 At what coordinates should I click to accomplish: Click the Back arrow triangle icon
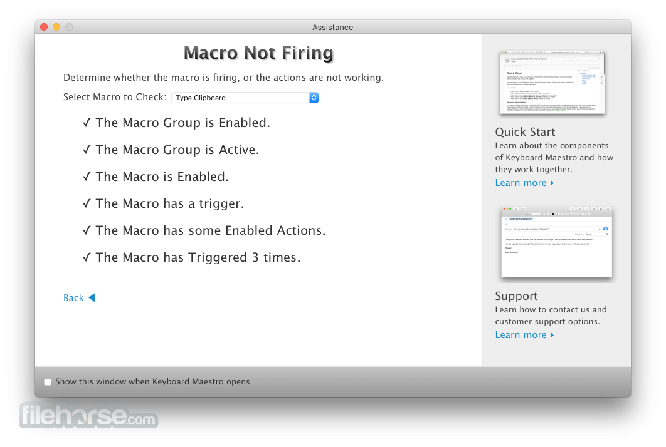92,298
